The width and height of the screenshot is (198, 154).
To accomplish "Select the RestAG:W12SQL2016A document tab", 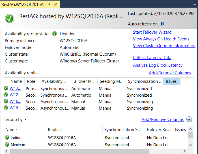I will 23,4.
